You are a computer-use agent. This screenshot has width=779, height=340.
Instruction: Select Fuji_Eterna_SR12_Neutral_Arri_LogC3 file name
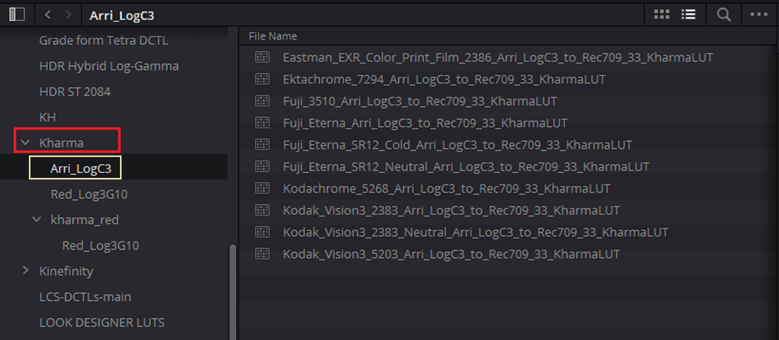[466, 167]
